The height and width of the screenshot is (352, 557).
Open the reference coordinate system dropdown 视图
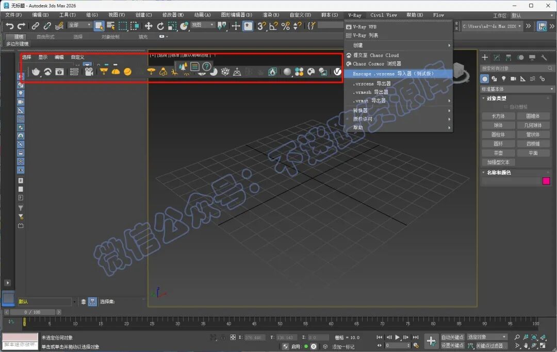point(203,25)
